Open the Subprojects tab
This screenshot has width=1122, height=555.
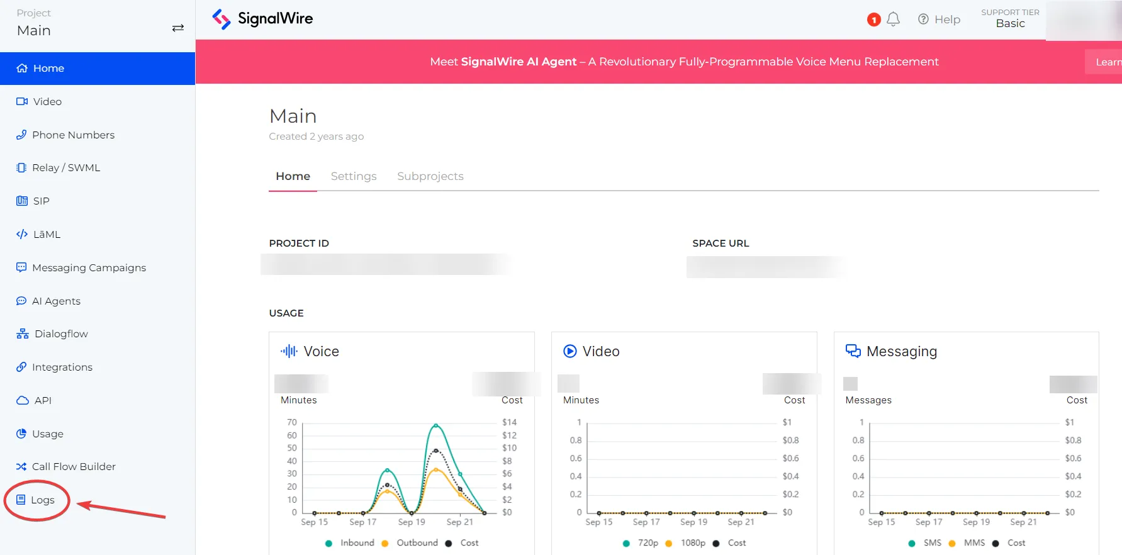coord(430,176)
